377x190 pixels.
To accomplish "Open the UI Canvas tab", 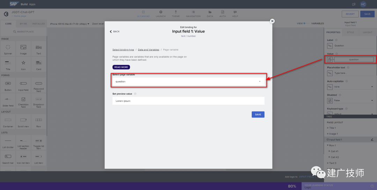I will point(143,14).
